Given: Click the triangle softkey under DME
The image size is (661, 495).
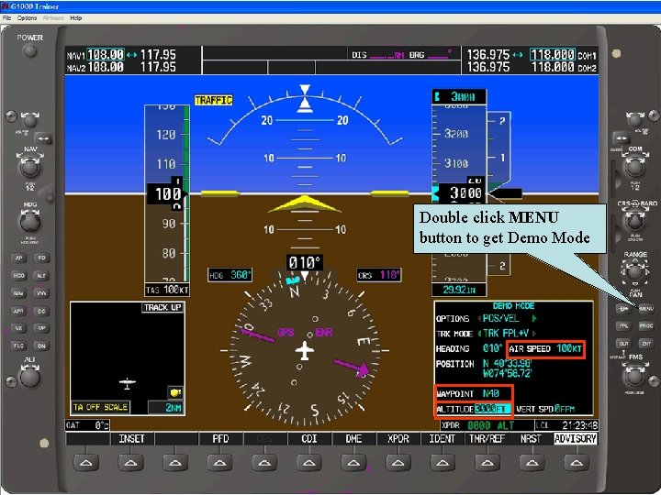Looking at the screenshot, I should pos(353,463).
